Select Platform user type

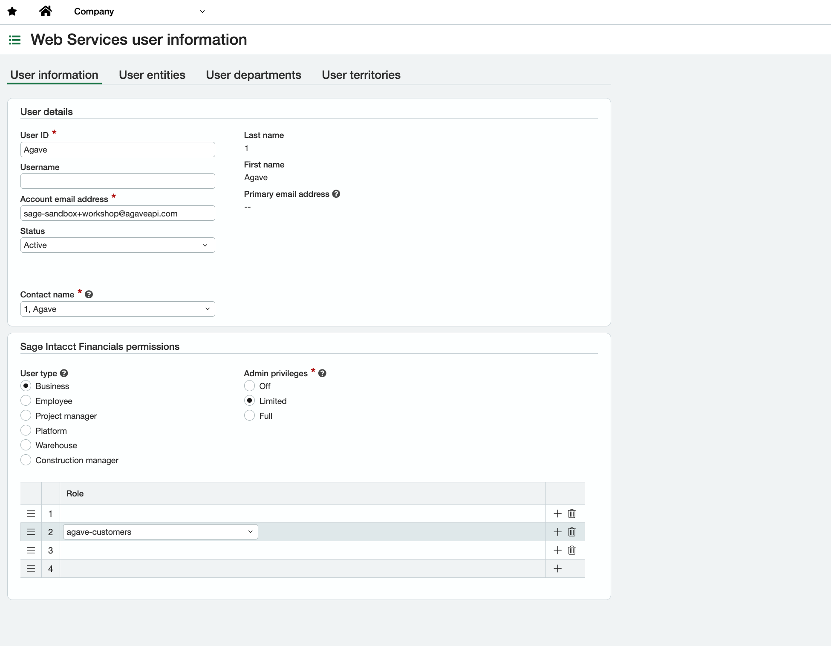coord(26,430)
